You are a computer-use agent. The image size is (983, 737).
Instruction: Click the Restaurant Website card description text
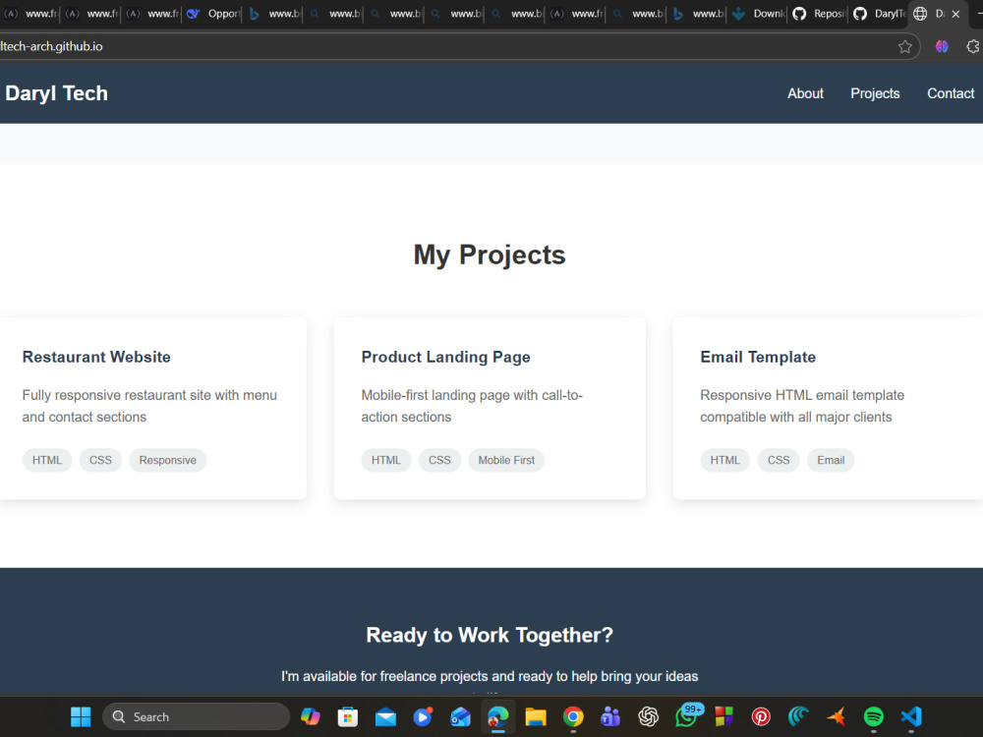(x=149, y=406)
